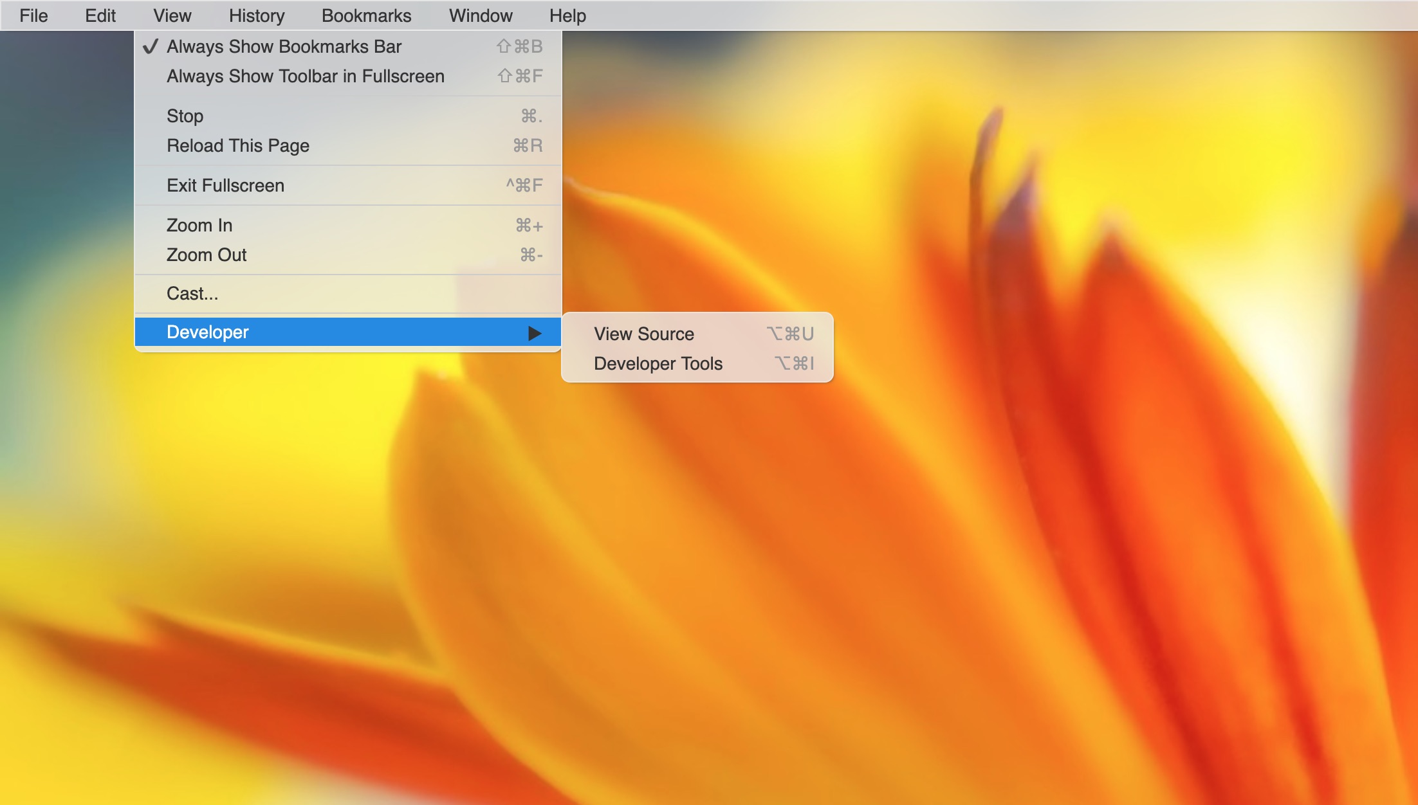Open the History menu
The image size is (1418, 805).
point(257,15)
